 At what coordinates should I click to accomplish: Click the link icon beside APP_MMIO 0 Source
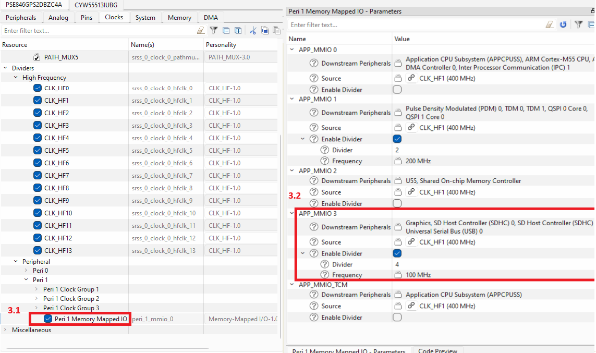click(411, 78)
